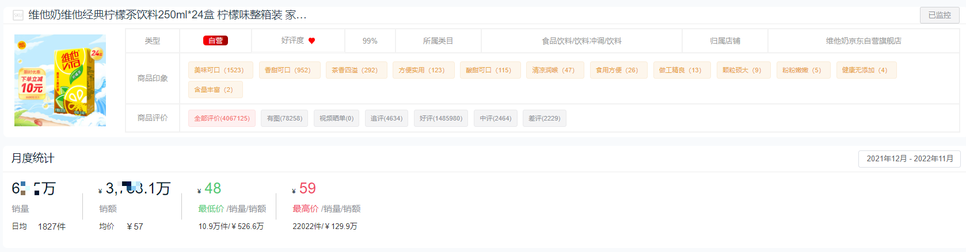966x252 pixels.
Task: Click the 食品饮料/饮料冲调/饮料 category link
Action: point(581,41)
